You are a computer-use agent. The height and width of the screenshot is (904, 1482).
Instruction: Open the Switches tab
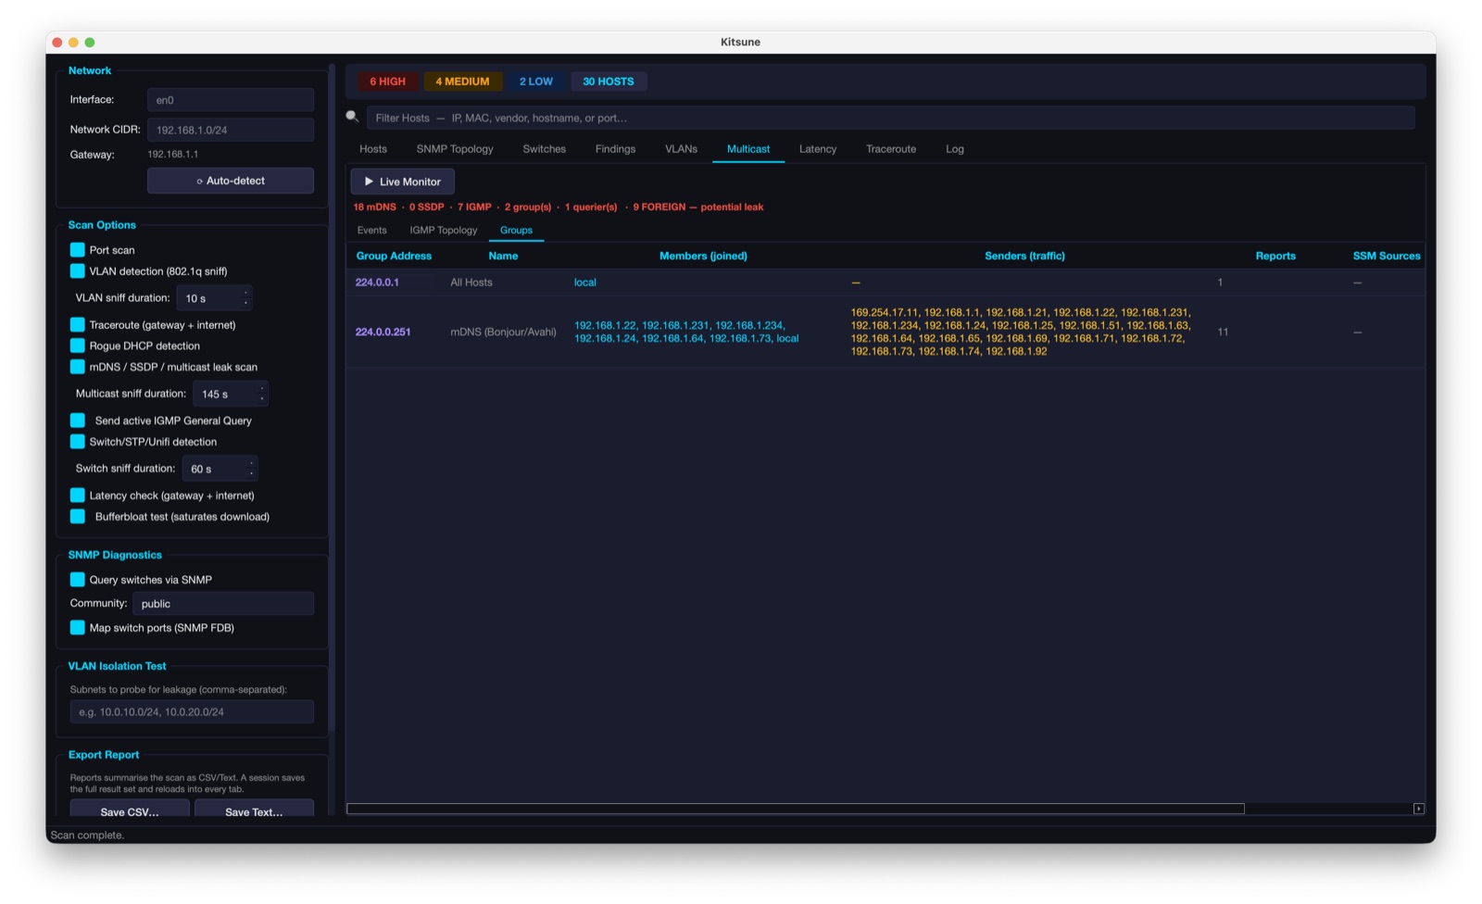(544, 149)
